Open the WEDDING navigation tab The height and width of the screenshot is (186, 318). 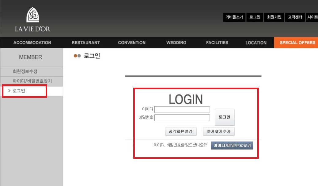coord(176,43)
